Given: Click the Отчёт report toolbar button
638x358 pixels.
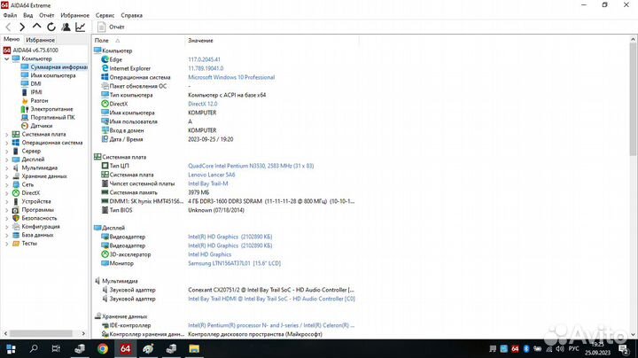Looking at the screenshot, I should 111,27.
